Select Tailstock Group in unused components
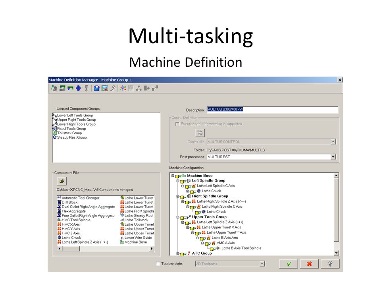Viewport: 381px width, 286px height. pos(69,133)
